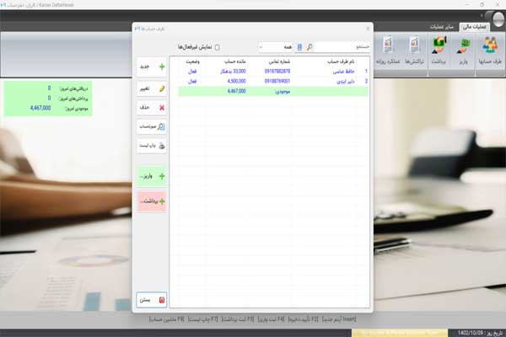This screenshot has width=506, height=337.
Task: Click the [Insert آیتم جدید] shortcut hint
Action: click(339, 319)
